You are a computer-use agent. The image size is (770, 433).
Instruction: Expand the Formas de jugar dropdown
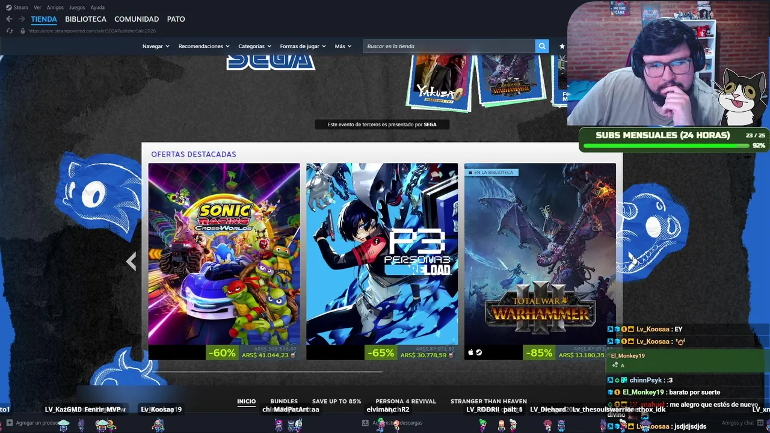coord(303,46)
